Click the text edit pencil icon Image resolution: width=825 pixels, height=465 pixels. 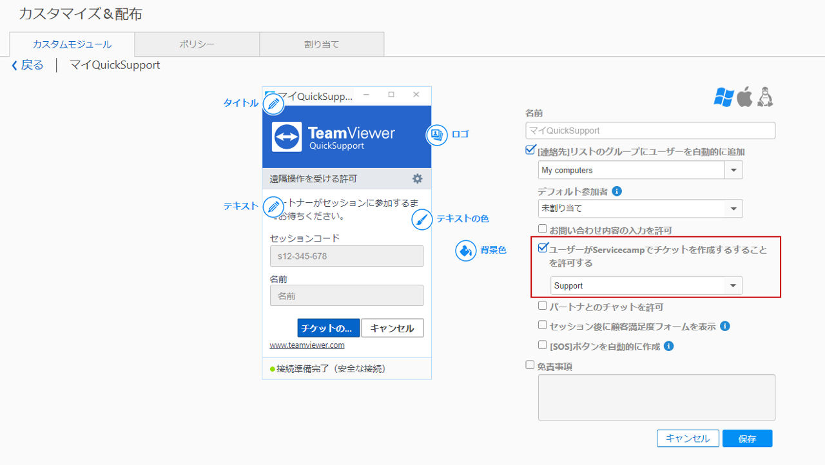click(274, 207)
